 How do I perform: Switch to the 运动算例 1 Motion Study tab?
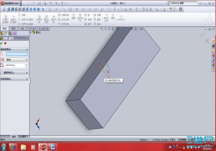click(24, 136)
